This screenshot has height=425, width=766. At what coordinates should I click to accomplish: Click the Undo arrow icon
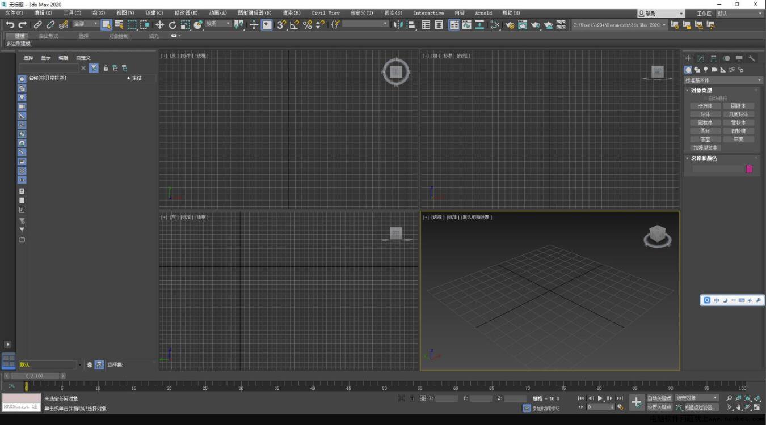[10, 25]
